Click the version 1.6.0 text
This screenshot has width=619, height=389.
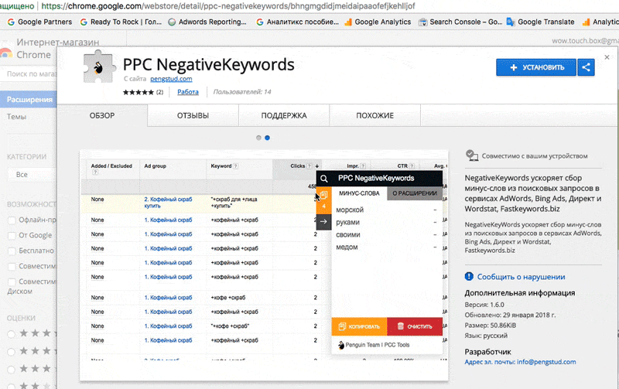pos(484,305)
